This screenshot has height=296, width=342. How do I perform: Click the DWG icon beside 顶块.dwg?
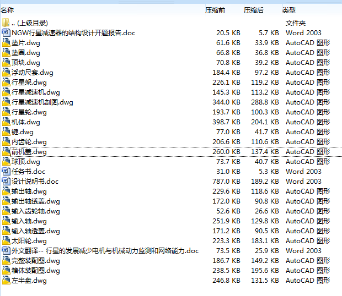point(6,62)
